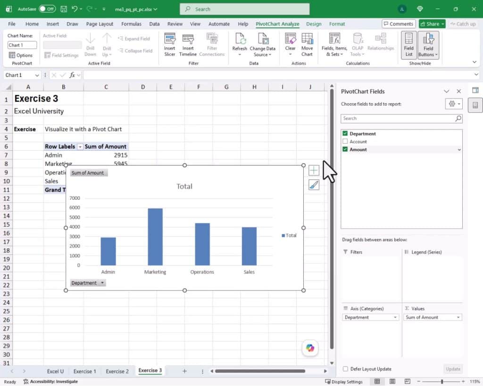The image size is (483, 386).
Task: Open the Exercise 1 sheet tab
Action: [84, 371]
